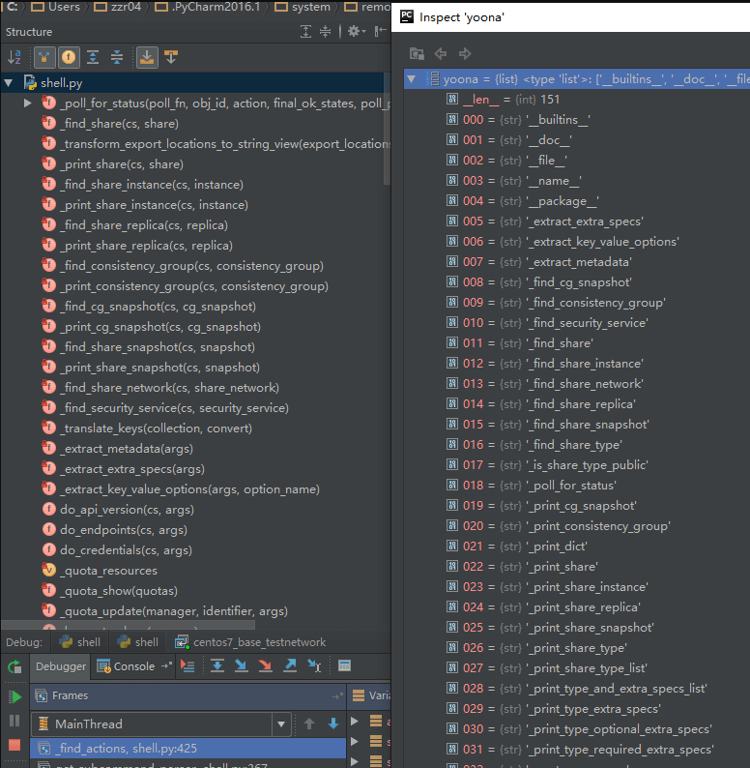Screen dimensions: 750x768
Task: Toggle Show Fields button in Structure toolbar
Action: tap(69, 57)
